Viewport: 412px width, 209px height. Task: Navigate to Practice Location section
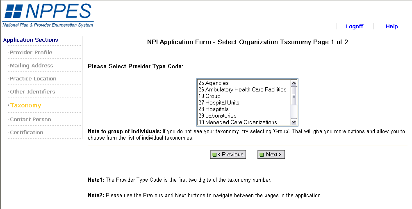click(33, 79)
